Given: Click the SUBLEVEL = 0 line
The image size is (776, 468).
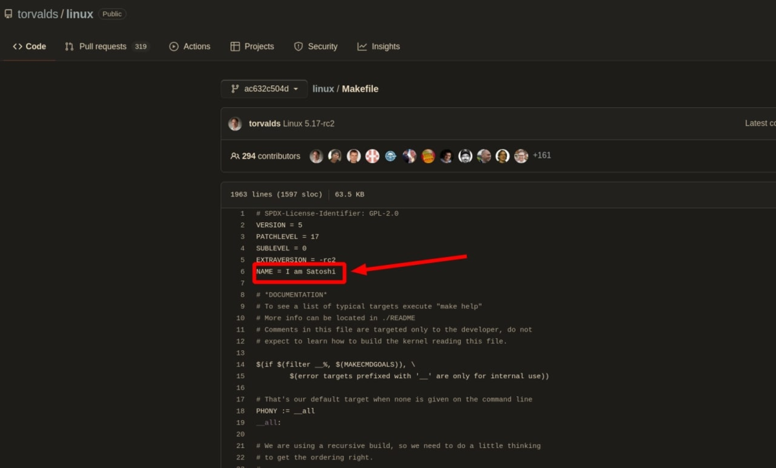Looking at the screenshot, I should pyautogui.click(x=281, y=248).
